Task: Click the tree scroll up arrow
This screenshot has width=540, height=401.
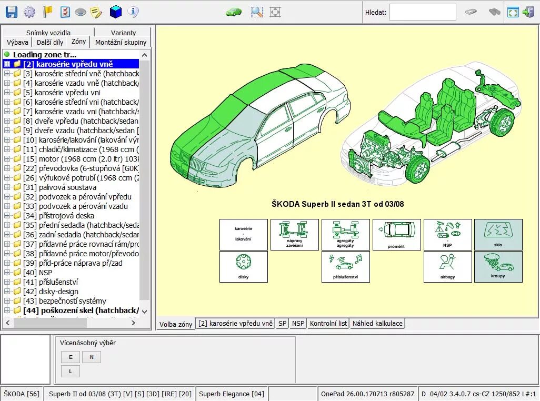Action: point(145,55)
